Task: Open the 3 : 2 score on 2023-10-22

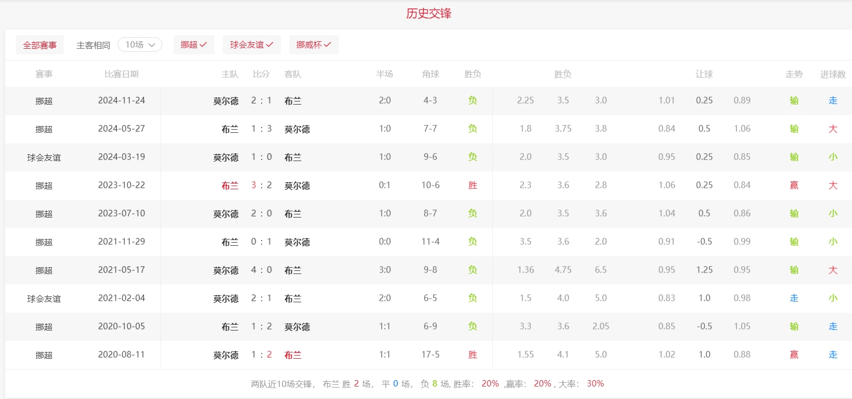Action: [x=262, y=185]
